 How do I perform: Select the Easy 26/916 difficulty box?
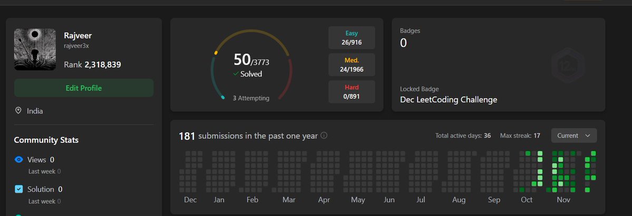(352, 37)
